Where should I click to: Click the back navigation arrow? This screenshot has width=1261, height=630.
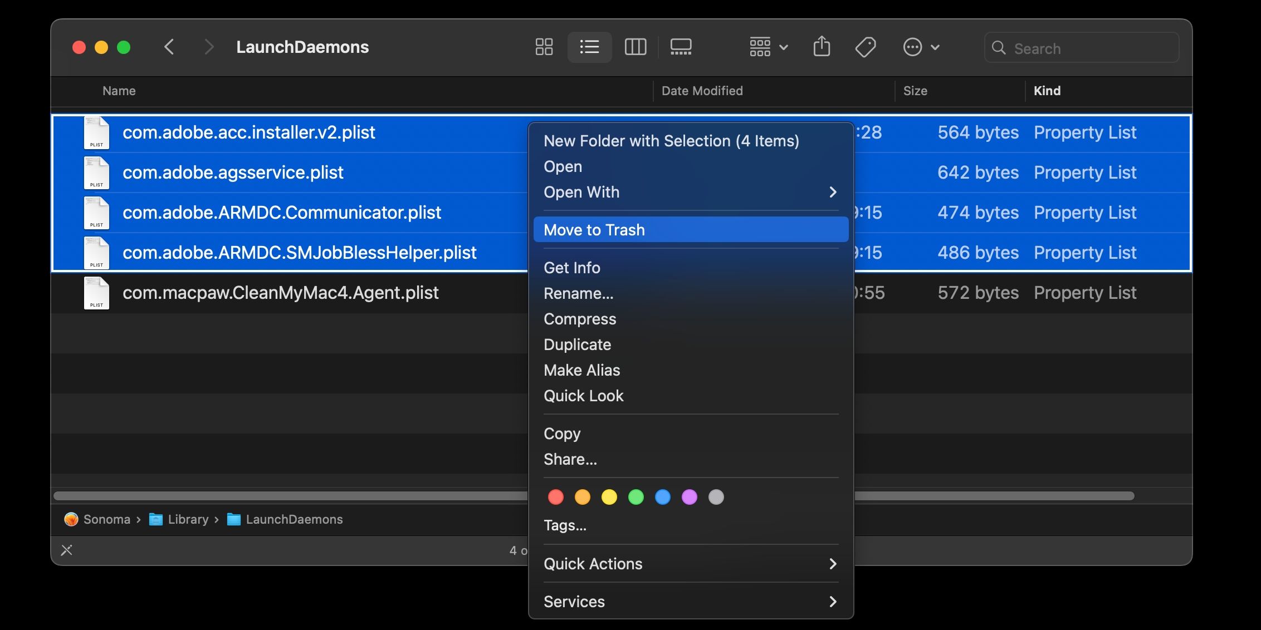coord(170,47)
